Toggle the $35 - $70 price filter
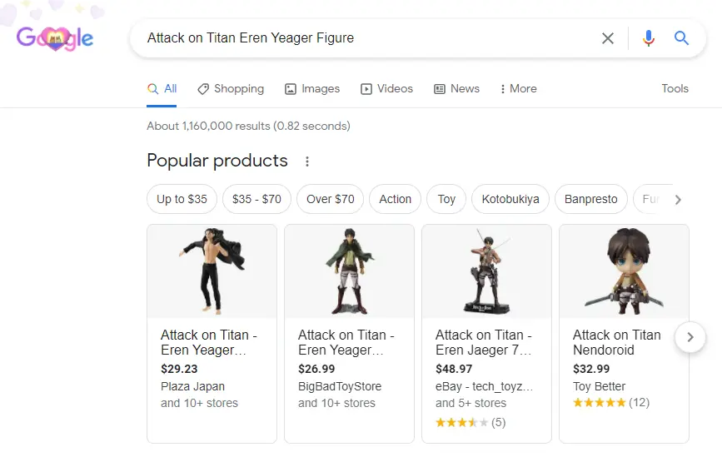Image resolution: width=722 pixels, height=457 pixels. pyautogui.click(x=256, y=199)
